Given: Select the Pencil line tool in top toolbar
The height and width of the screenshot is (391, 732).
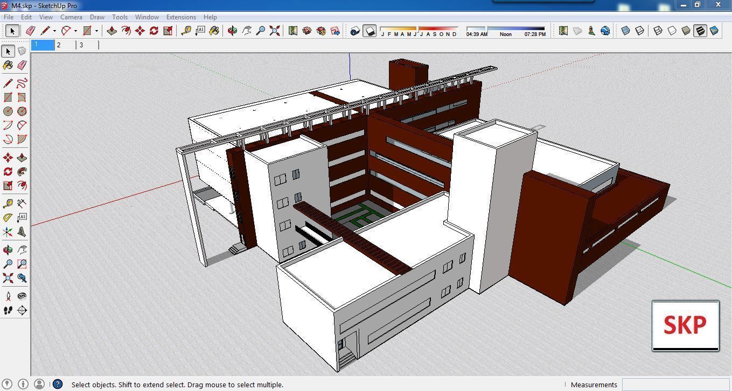Looking at the screenshot, I should pyautogui.click(x=45, y=31).
